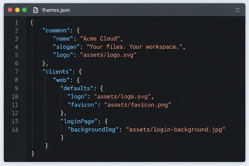Click the "backgroundImg" key

(93, 130)
